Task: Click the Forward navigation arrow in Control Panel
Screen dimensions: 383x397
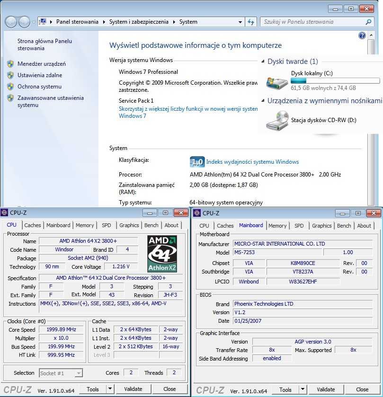Action: coord(24,22)
